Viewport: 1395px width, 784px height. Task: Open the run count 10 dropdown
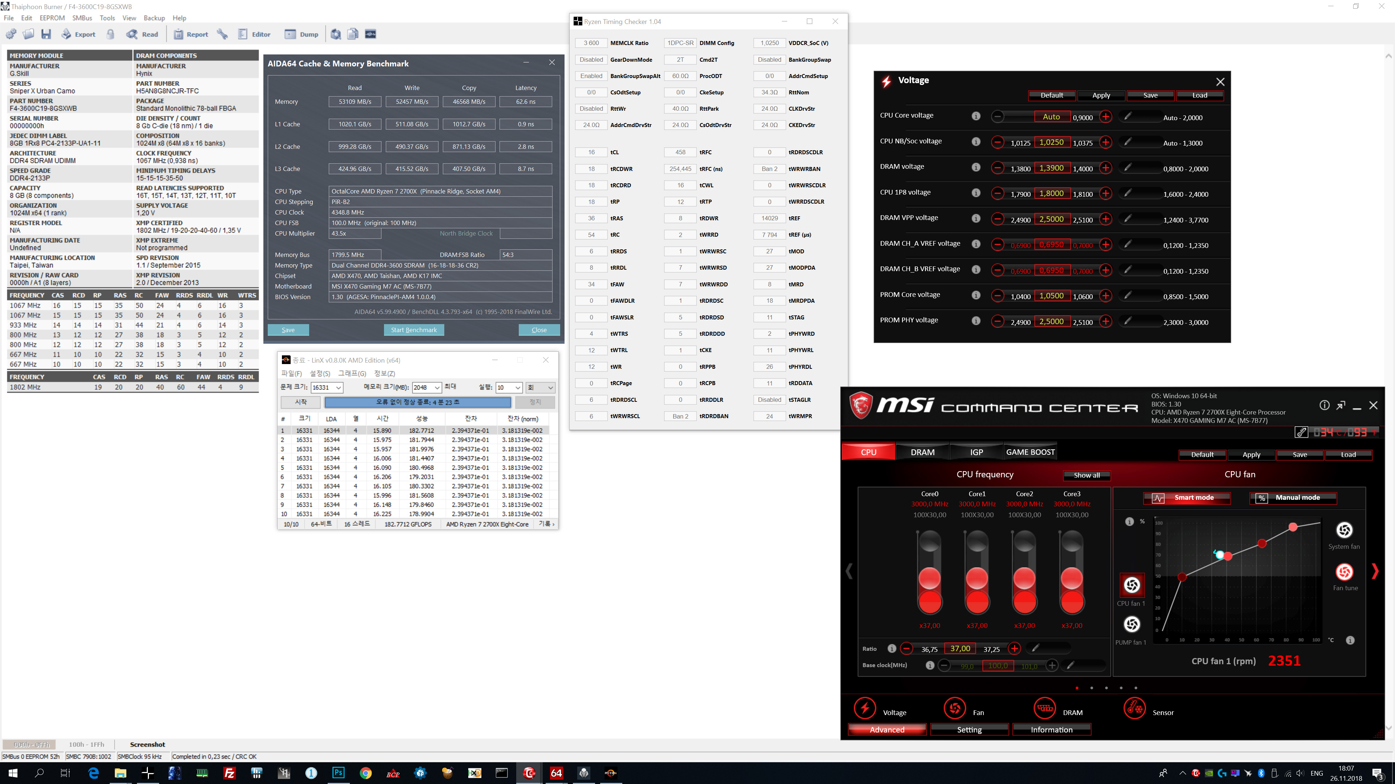click(517, 387)
